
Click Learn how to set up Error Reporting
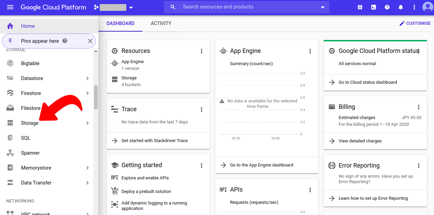coord(373,198)
